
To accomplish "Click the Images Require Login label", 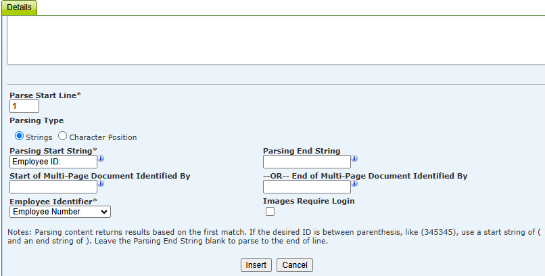I will click(x=308, y=201).
